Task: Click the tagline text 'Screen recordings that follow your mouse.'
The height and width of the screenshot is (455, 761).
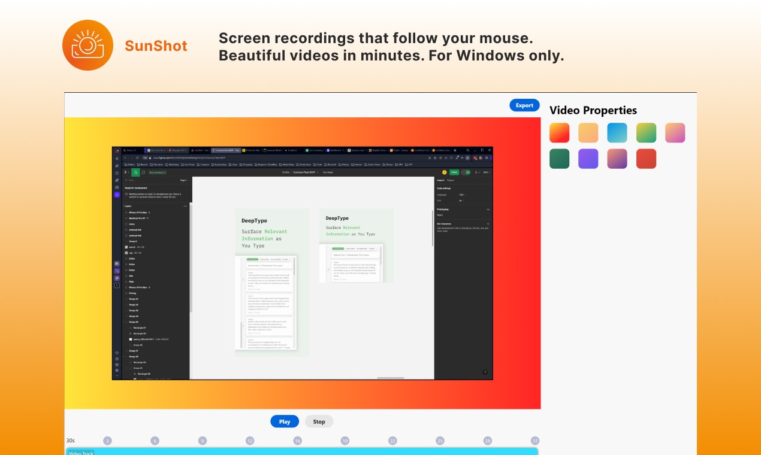Action: [x=376, y=38]
